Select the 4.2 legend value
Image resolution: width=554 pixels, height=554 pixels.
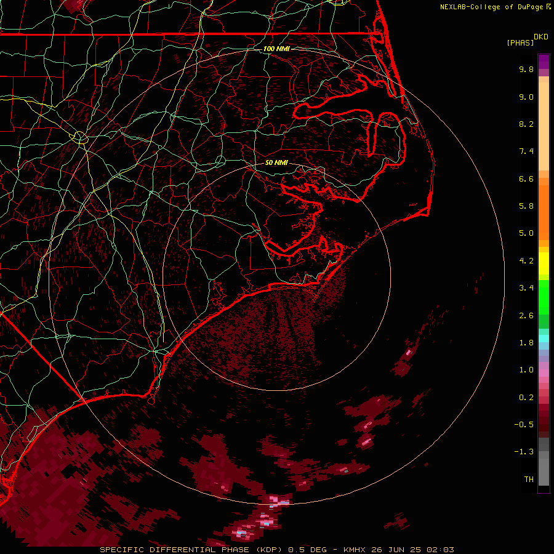click(526, 261)
